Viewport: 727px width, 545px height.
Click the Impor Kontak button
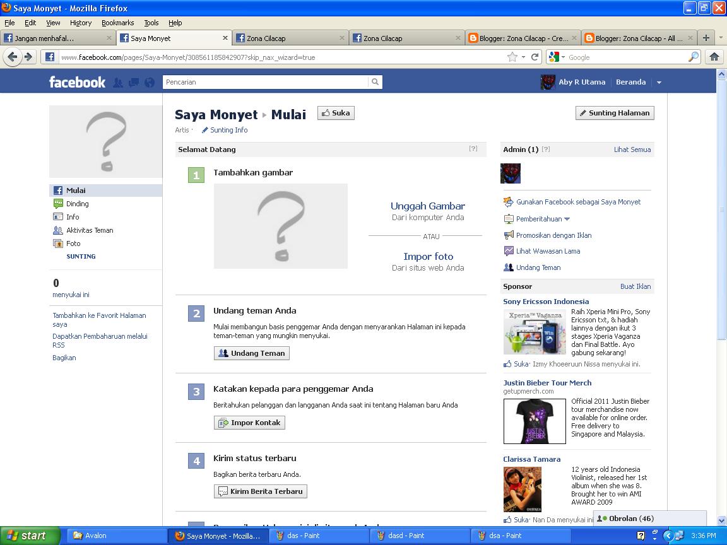249,423
